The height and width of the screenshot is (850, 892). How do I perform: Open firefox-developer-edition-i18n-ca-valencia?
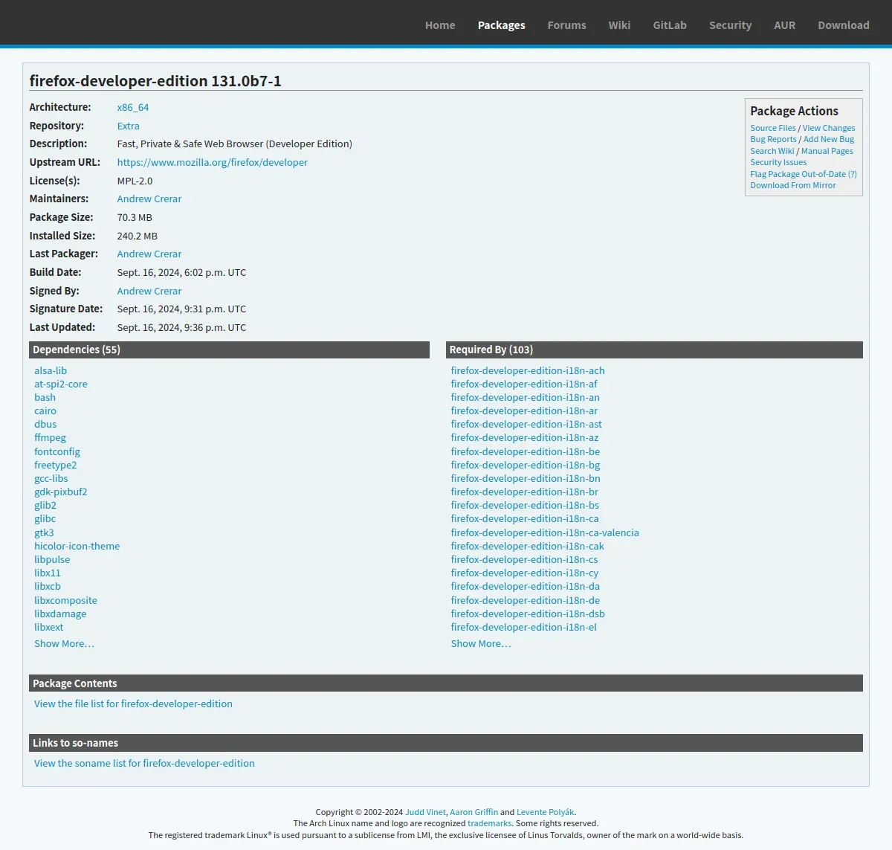(545, 532)
